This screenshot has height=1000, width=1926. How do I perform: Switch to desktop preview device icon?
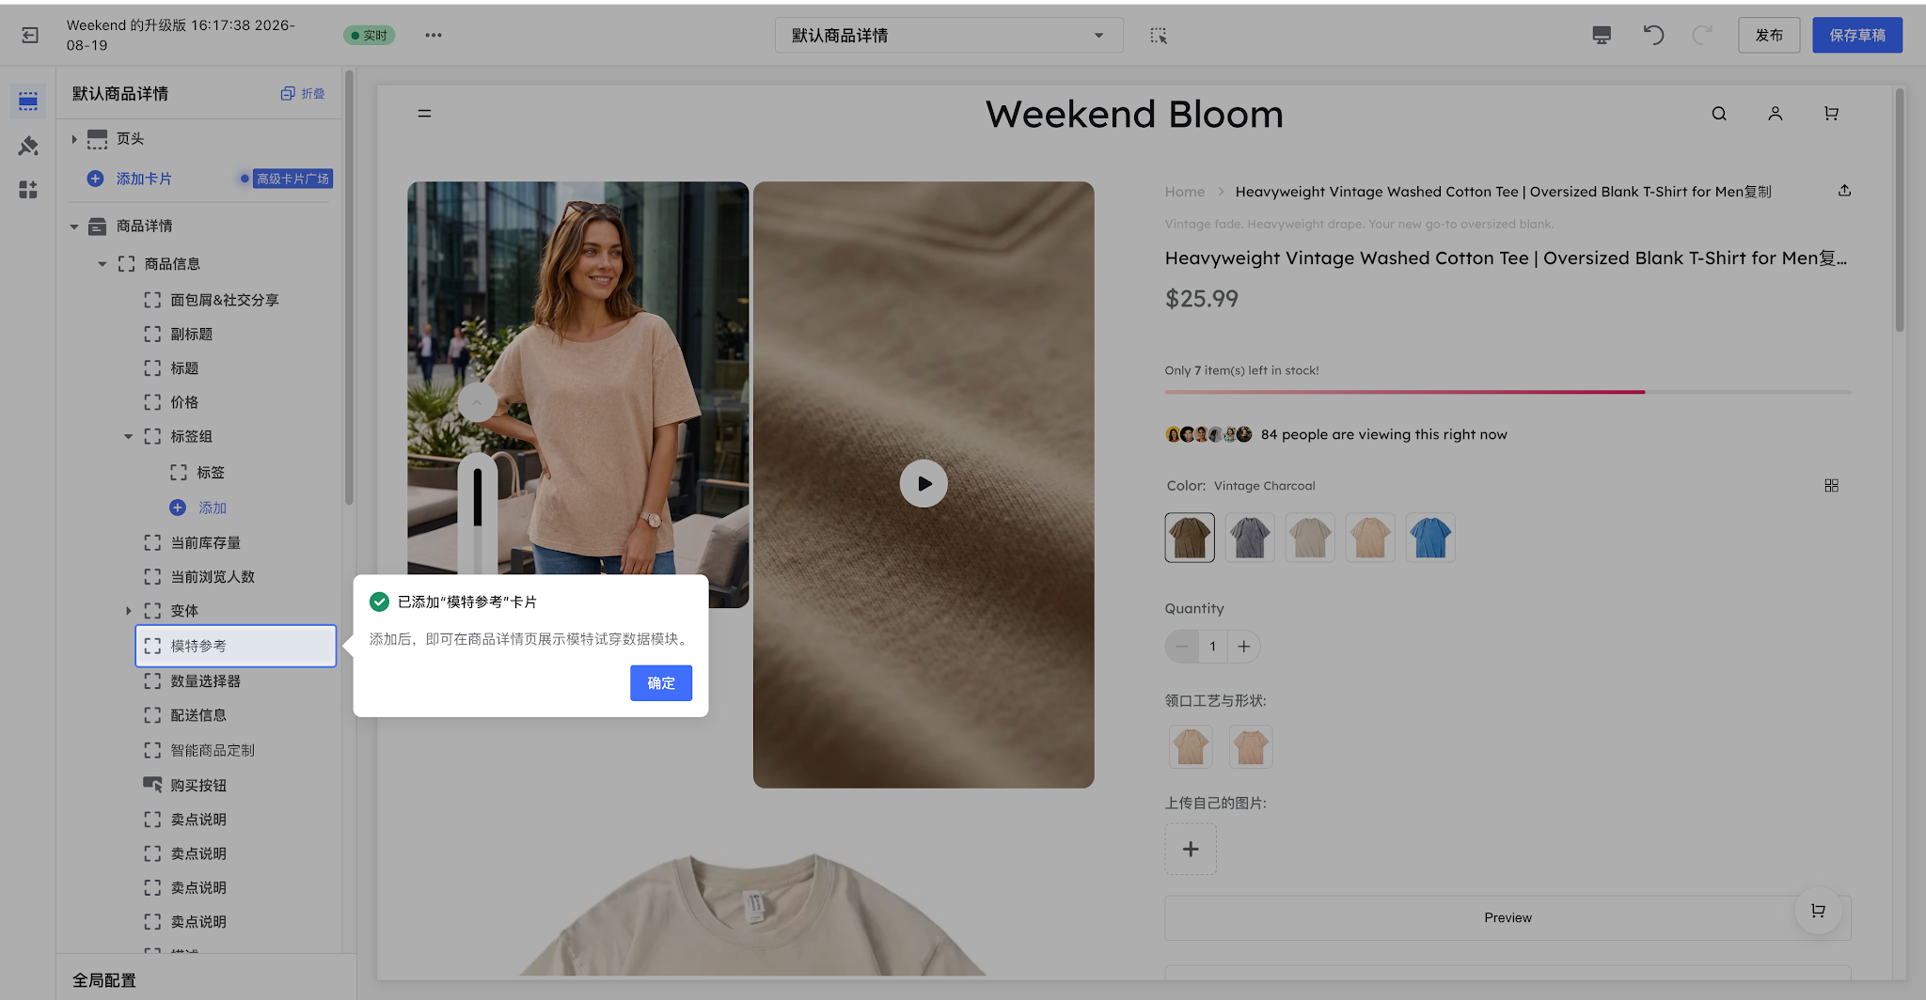tap(1602, 35)
